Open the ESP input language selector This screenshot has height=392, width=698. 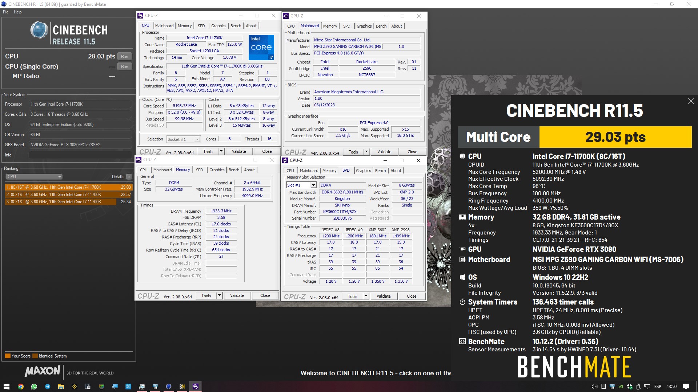(x=658, y=387)
